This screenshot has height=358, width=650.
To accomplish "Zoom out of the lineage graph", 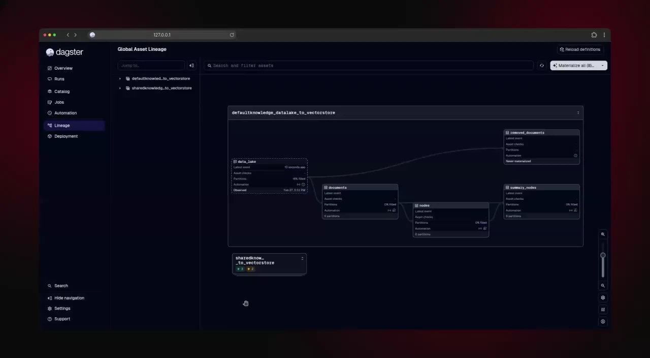I will pyautogui.click(x=603, y=286).
